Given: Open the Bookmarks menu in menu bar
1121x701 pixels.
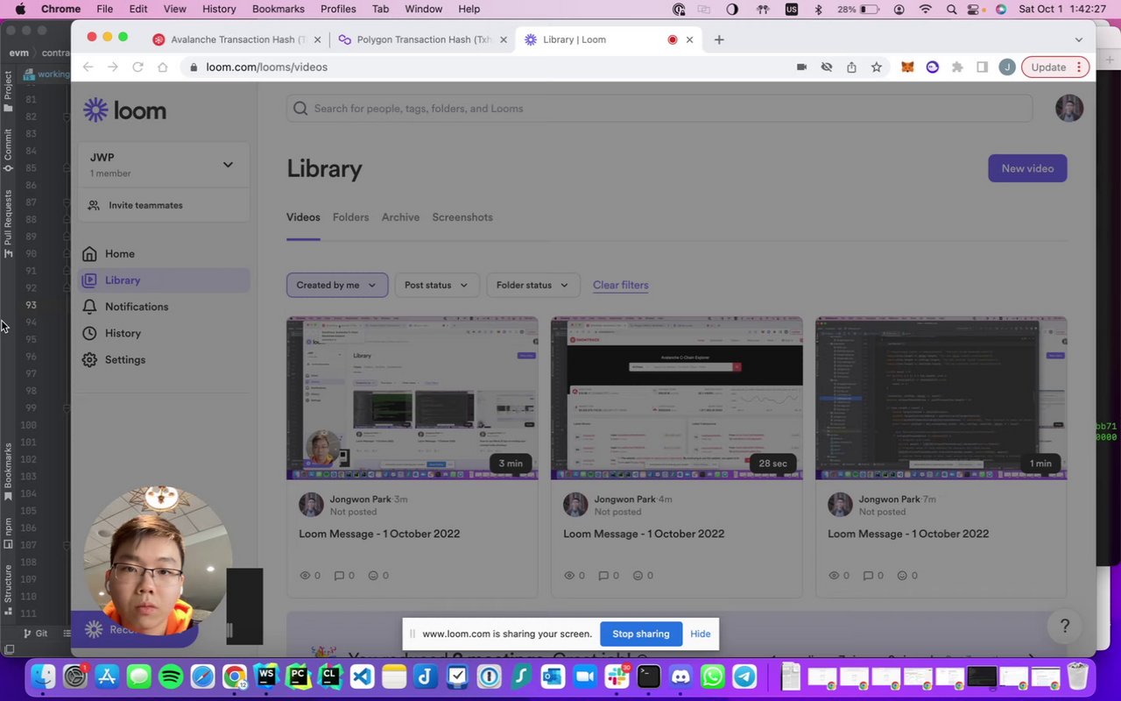Looking at the screenshot, I should tap(278, 9).
